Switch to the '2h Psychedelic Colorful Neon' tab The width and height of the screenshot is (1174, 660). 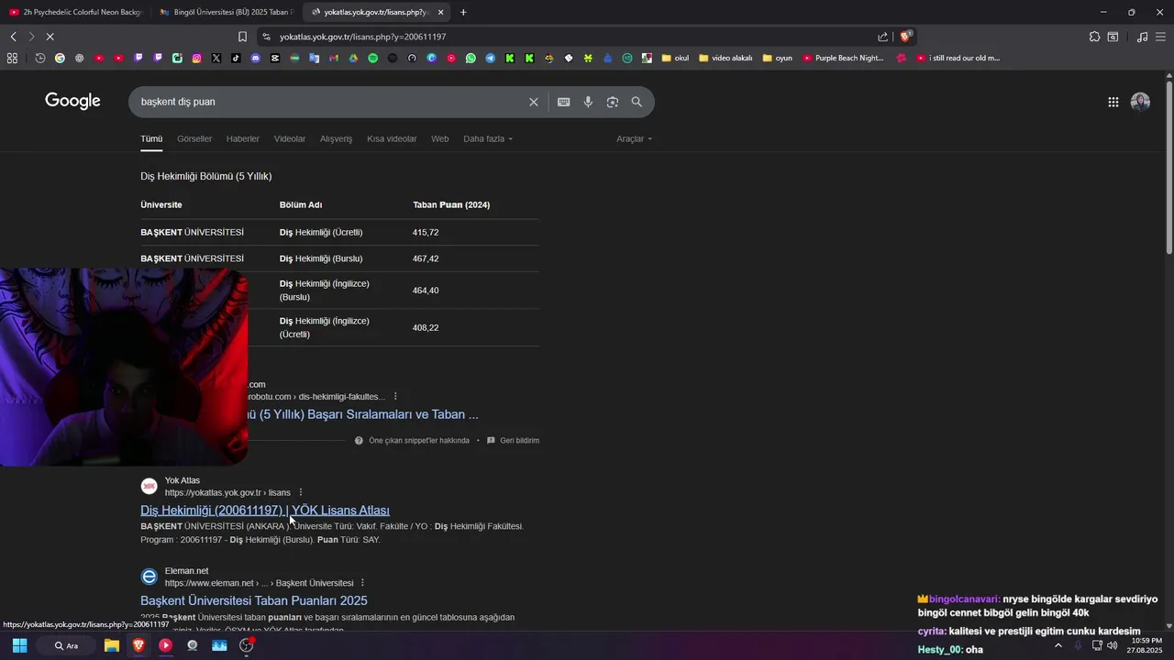click(x=75, y=12)
